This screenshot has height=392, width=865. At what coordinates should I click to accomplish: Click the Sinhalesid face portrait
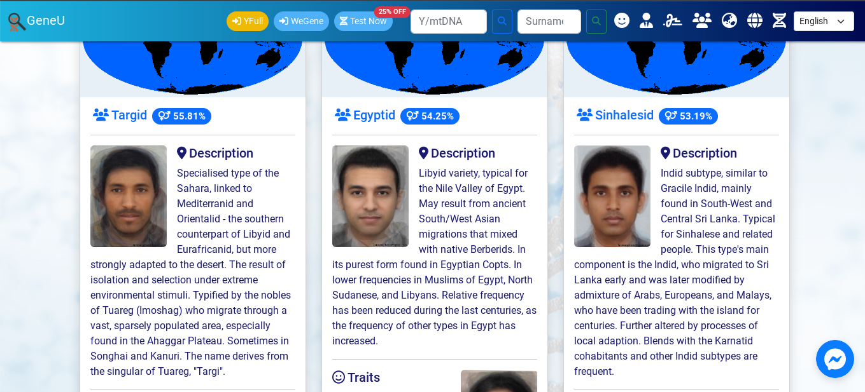pyautogui.click(x=612, y=196)
